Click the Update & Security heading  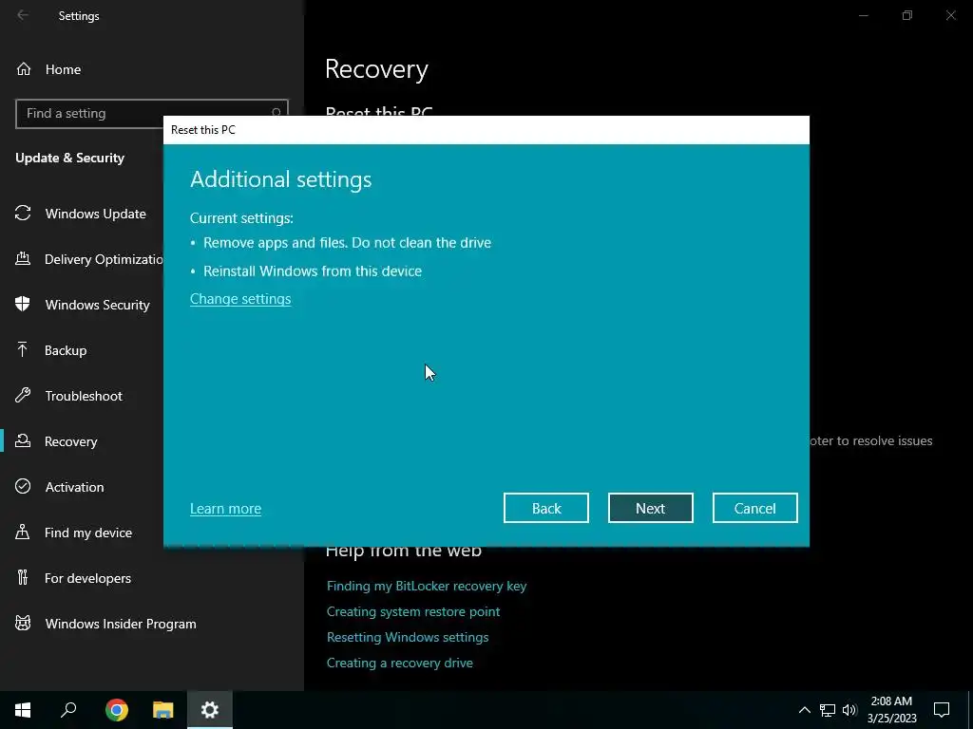click(69, 158)
